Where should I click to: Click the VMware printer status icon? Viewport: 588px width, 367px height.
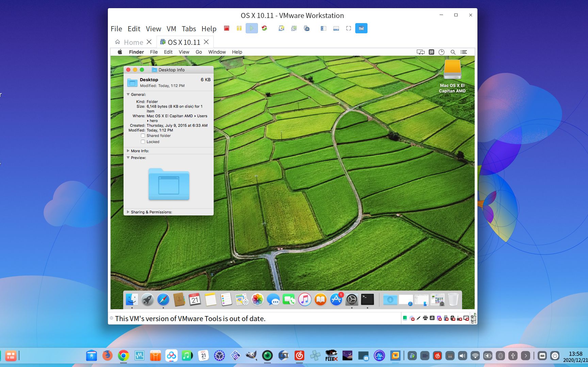[425, 318]
